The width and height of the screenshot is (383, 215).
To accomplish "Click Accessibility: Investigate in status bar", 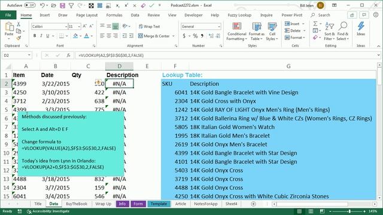I will (x=48, y=211).
